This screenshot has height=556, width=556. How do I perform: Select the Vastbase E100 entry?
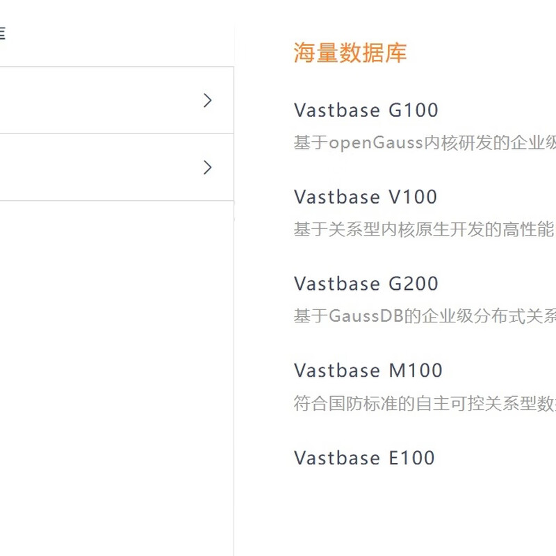click(x=365, y=458)
